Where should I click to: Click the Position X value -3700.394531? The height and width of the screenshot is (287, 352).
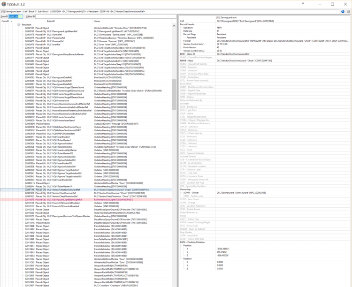pos(223,249)
